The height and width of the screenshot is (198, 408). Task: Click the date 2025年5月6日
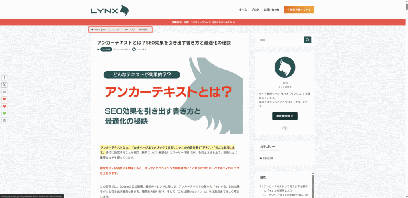pos(124,49)
